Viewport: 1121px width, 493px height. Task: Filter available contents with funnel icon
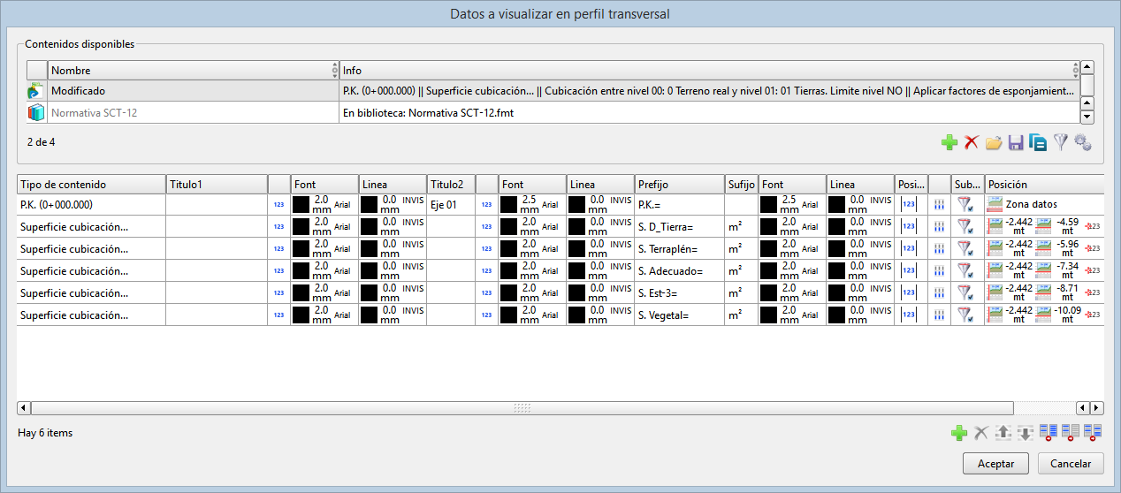pos(1060,142)
